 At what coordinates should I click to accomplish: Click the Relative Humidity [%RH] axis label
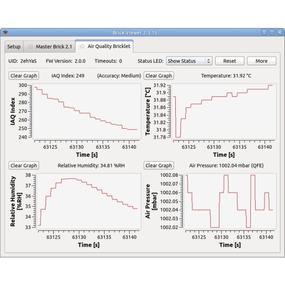point(16,201)
